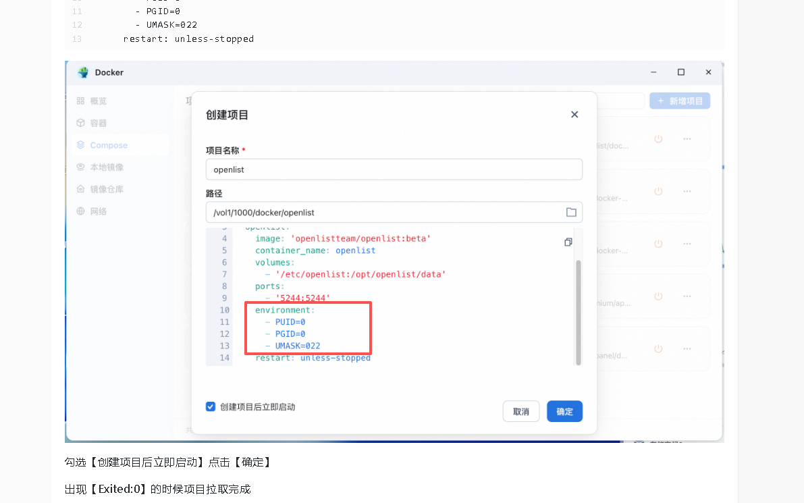804x503 pixels.
Task: Close the 创建项目 dialog with X
Action: click(x=574, y=114)
